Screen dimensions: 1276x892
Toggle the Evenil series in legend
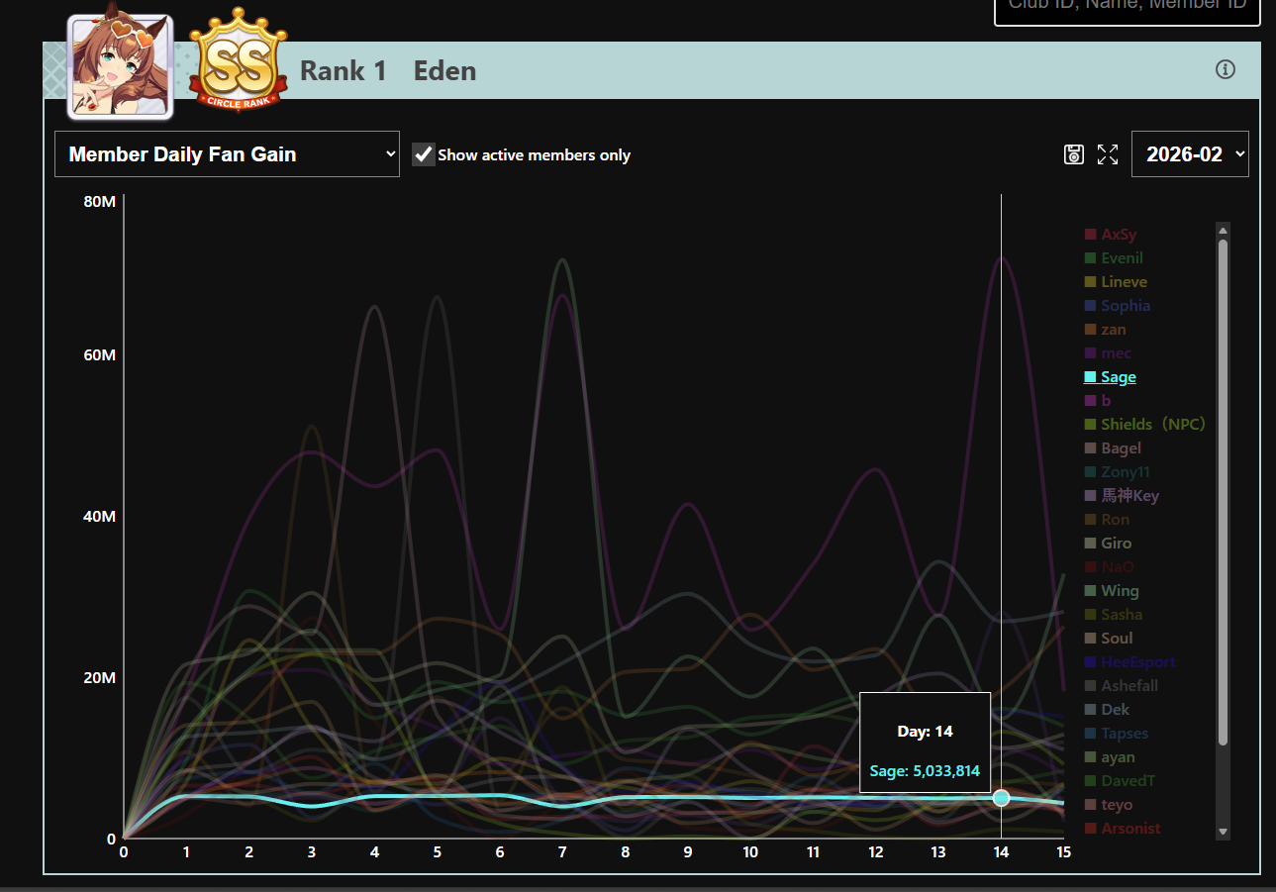[1113, 258]
